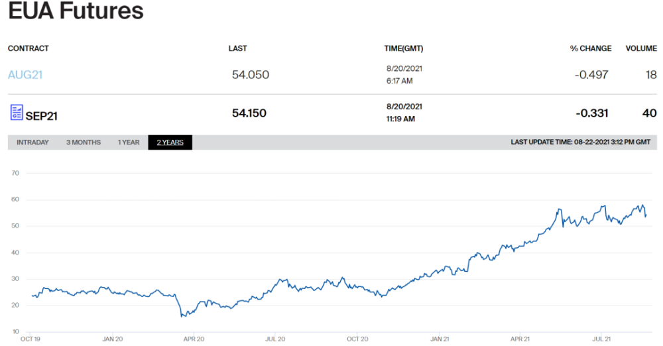
Task: Click the VOLUME column header
Action: coord(641,48)
